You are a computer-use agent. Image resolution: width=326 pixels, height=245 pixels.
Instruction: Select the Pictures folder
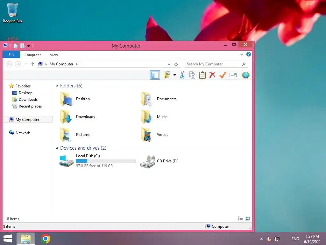[75, 135]
